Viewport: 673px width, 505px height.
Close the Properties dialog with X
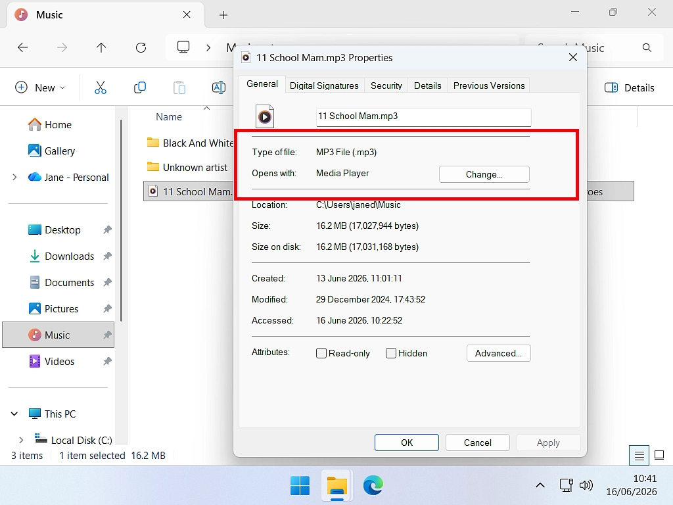pyautogui.click(x=572, y=58)
